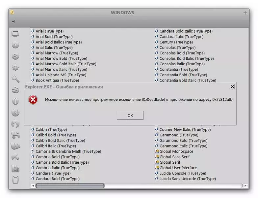Open the gear settings icon in the sidebar

coord(15,67)
